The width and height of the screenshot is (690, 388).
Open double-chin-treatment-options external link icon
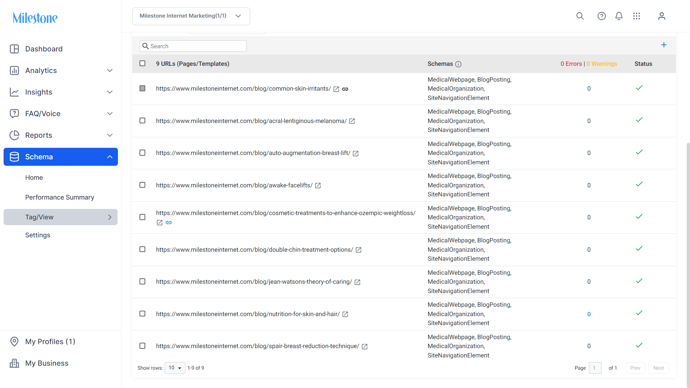pyautogui.click(x=358, y=250)
